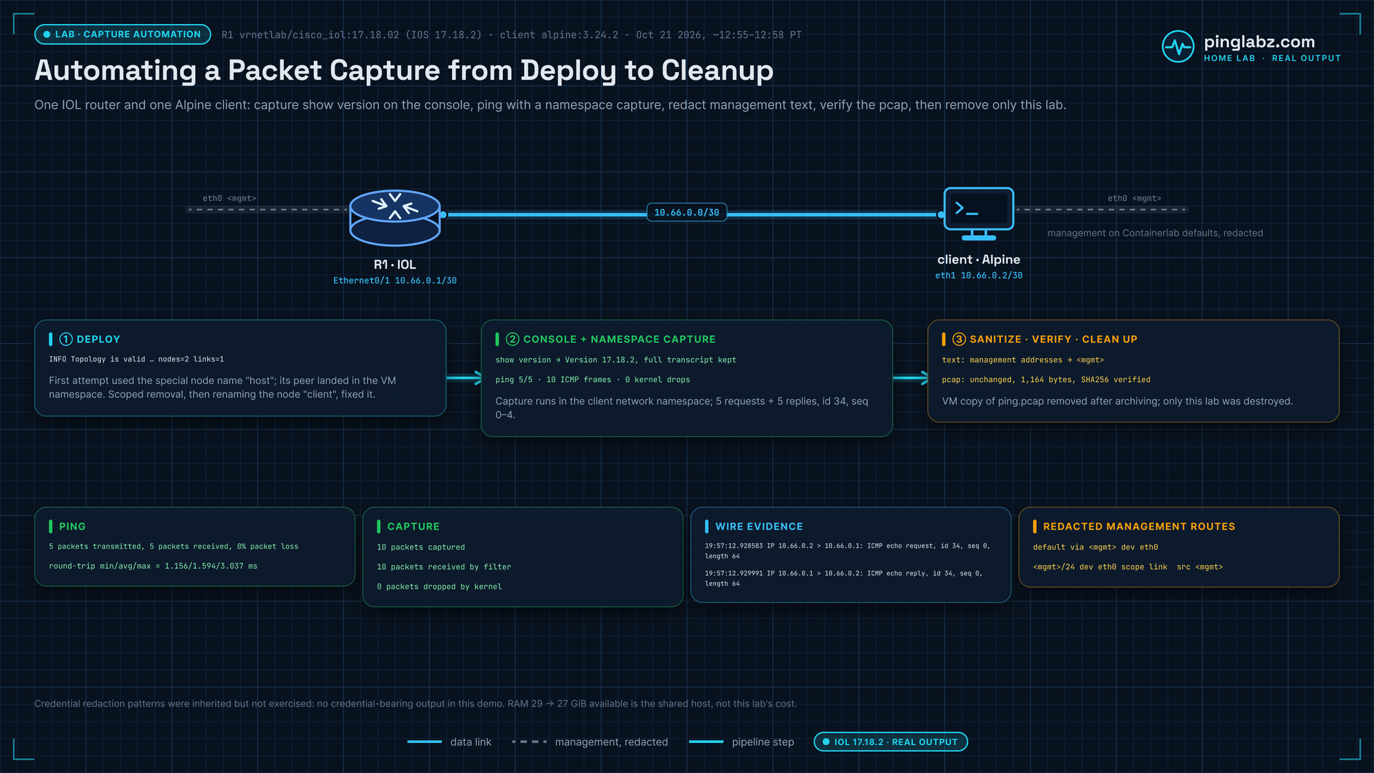Screen dimensions: 1374x773
Task: Click 'management on Containerlab defaults, redacted' note
Action: pyautogui.click(x=1155, y=233)
